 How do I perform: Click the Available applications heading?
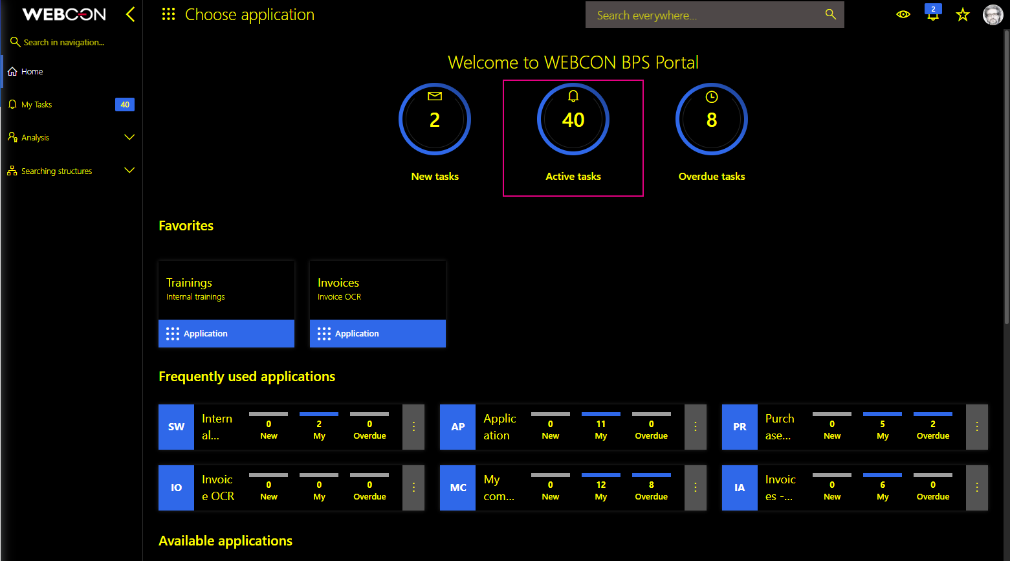225,541
